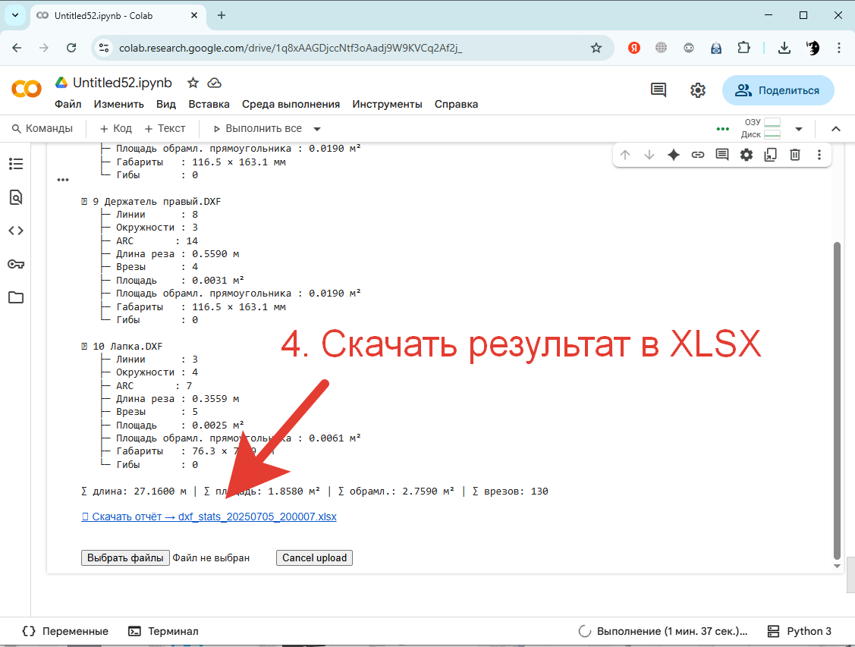Delete the current cell

tap(794, 154)
